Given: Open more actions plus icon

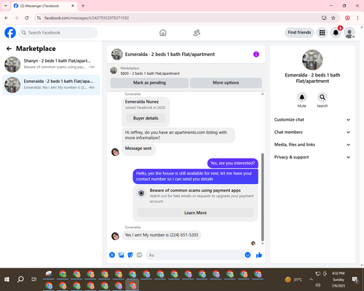Looking at the screenshot, I should coord(112,255).
